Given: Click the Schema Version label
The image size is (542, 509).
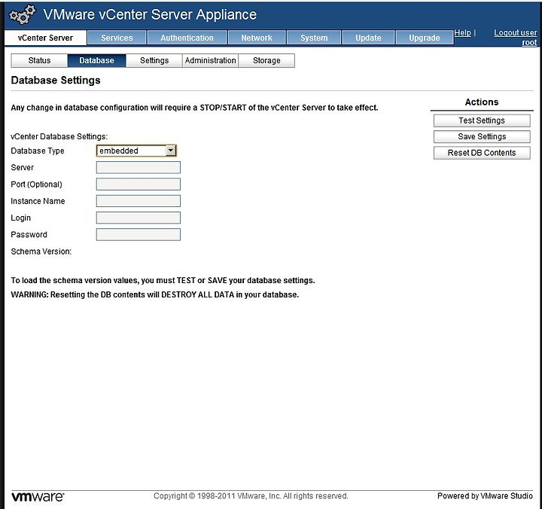Looking at the screenshot, I should (41, 251).
